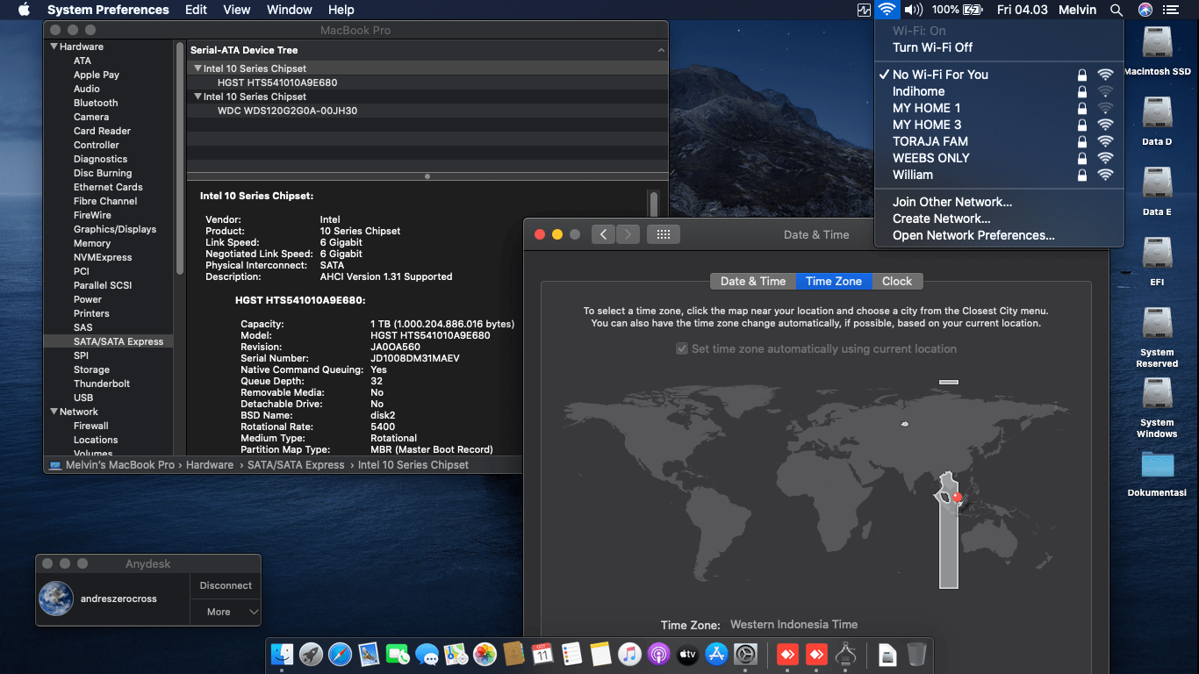Open Apple TV from the Dock

687,654
